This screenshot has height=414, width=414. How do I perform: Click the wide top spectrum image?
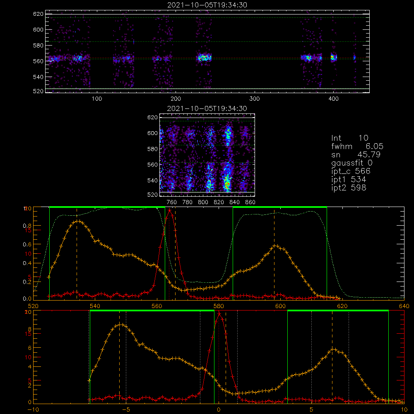pos(207,51)
